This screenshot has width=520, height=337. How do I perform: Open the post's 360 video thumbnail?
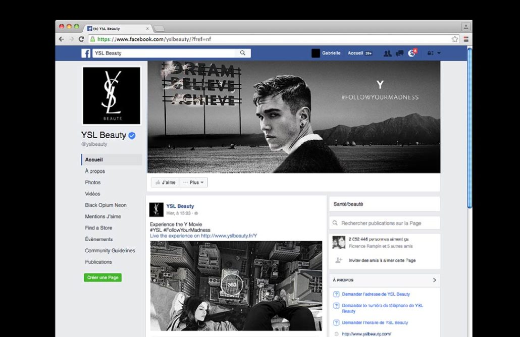[236, 286]
